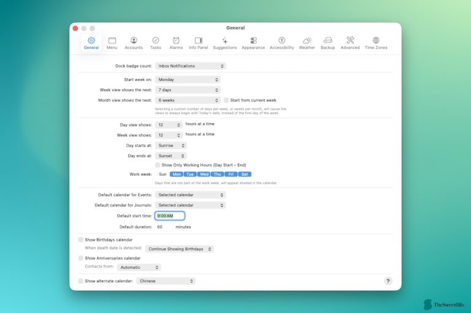This screenshot has width=471, height=313.
Task: Open Day view shows hours dropdown
Action: point(169,125)
